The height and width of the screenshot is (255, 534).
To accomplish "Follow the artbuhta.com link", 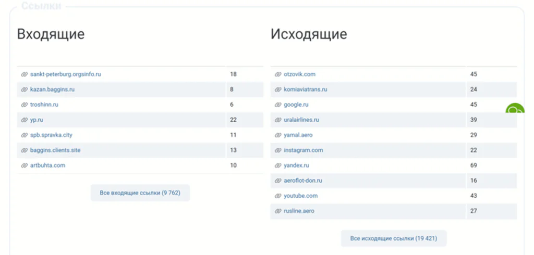I will pyautogui.click(x=47, y=165).
